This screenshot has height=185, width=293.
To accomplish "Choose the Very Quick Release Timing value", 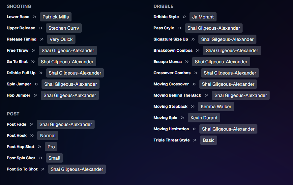I will click(x=61, y=39).
